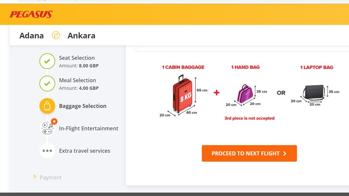
Task: Open the Meal Selection step
Action: click(x=77, y=80)
